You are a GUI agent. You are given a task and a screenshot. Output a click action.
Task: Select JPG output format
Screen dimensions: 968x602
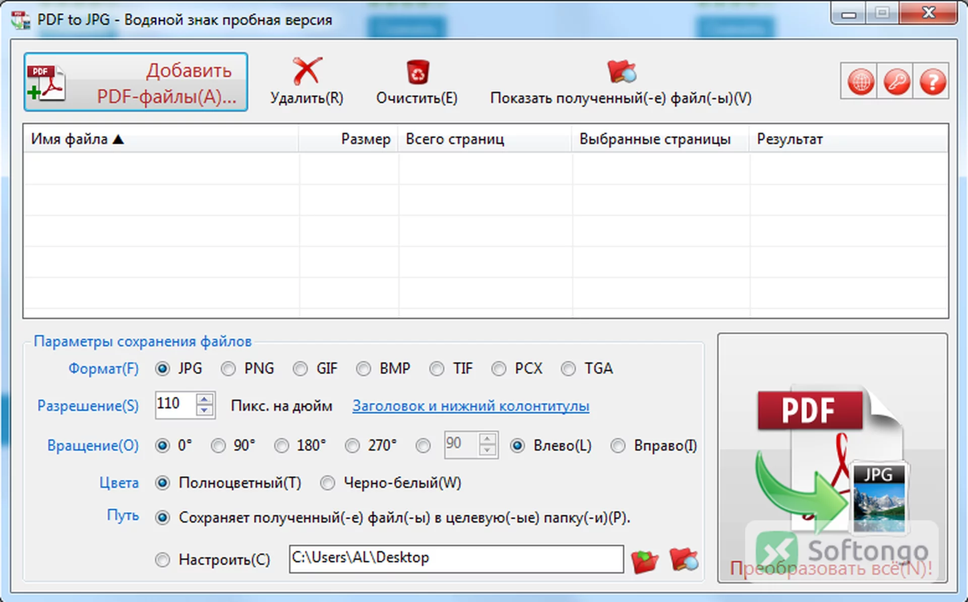(x=162, y=369)
